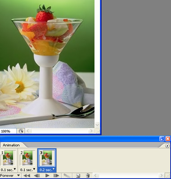This screenshot has height=179, width=171.
Task: Tween the animation frames
Action: click(x=67, y=175)
